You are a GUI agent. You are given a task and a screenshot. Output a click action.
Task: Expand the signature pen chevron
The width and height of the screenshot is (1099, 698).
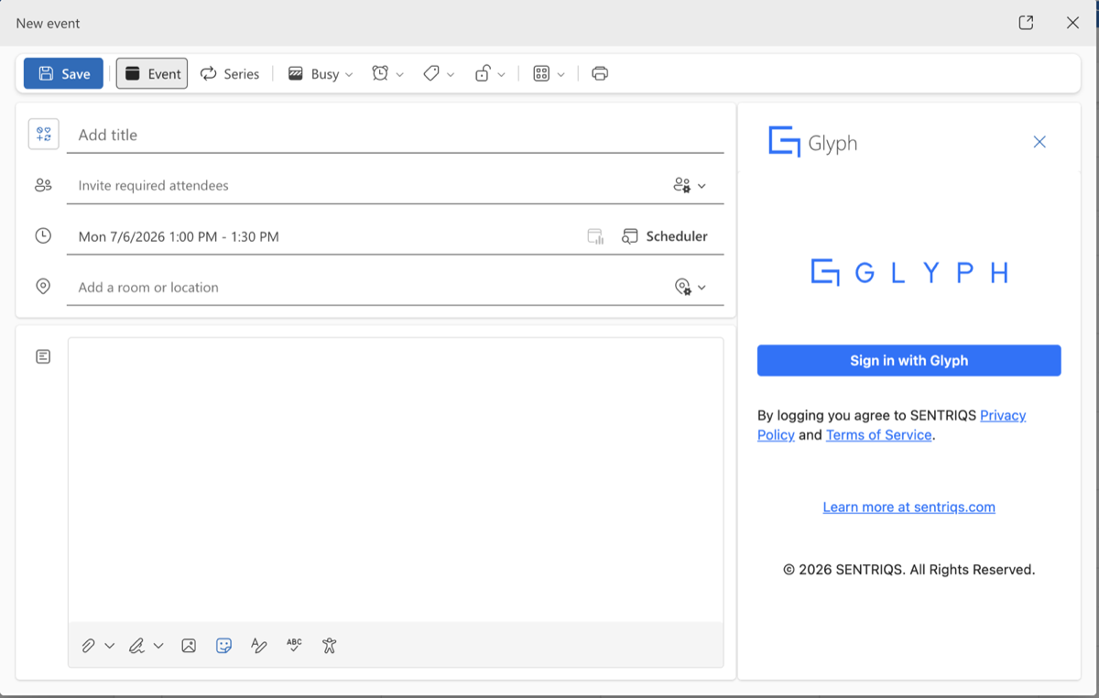click(158, 646)
